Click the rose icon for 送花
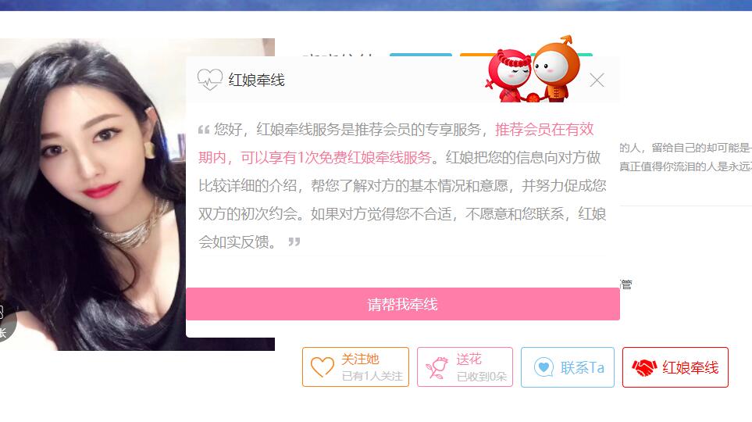This screenshot has height=422, width=752. 437,367
